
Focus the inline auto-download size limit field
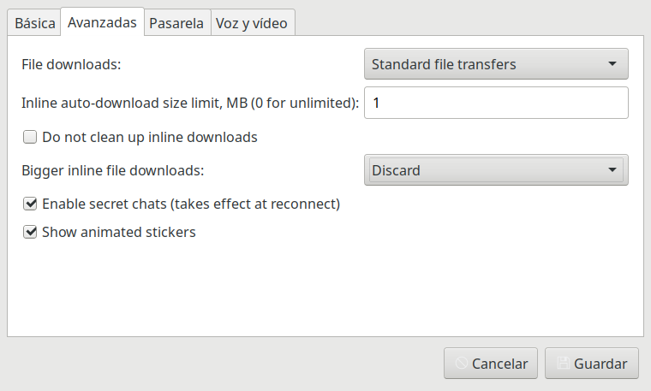[496, 103]
